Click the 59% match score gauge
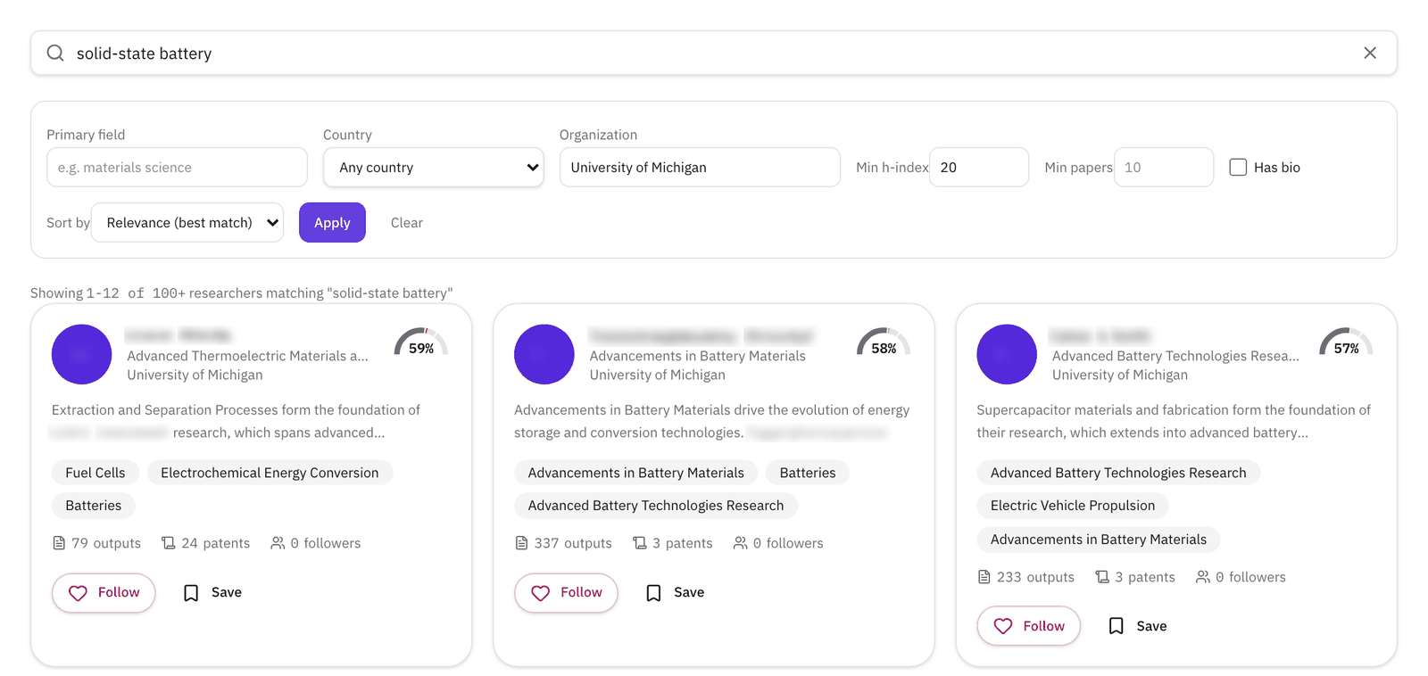 pos(421,342)
